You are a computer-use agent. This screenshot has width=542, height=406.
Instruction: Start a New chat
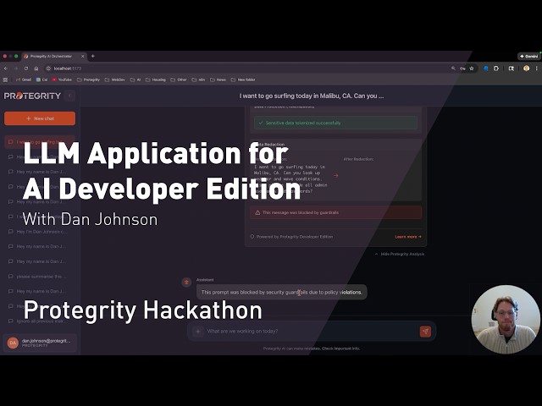click(40, 118)
